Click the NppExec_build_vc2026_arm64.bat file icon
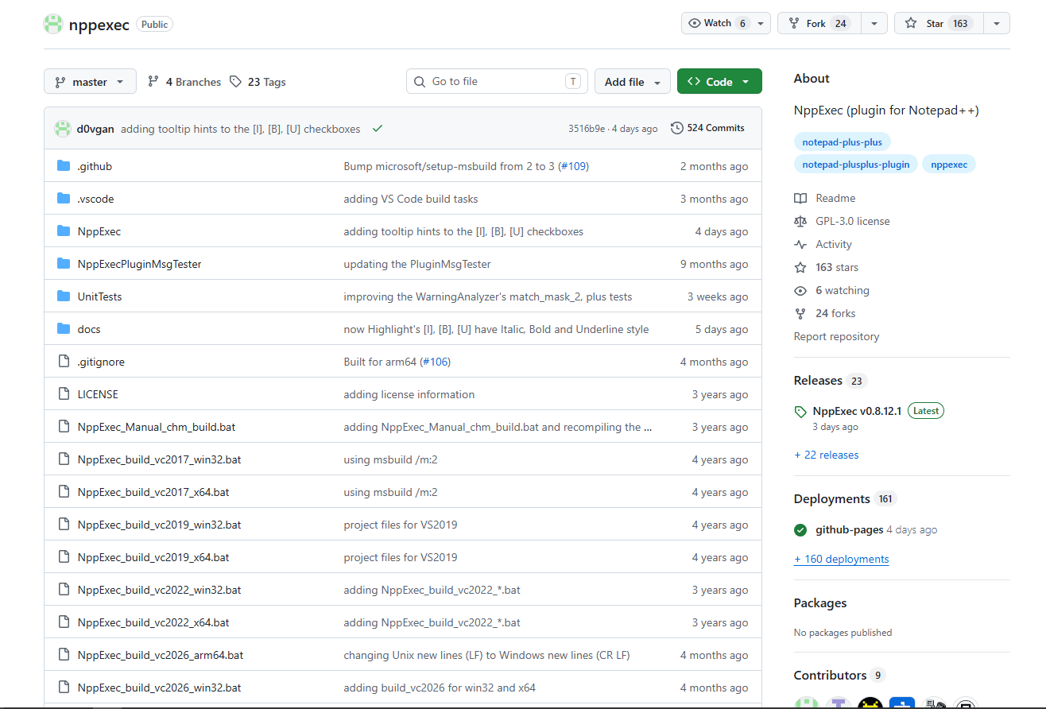Image resolution: width=1046 pixels, height=709 pixels. click(64, 655)
